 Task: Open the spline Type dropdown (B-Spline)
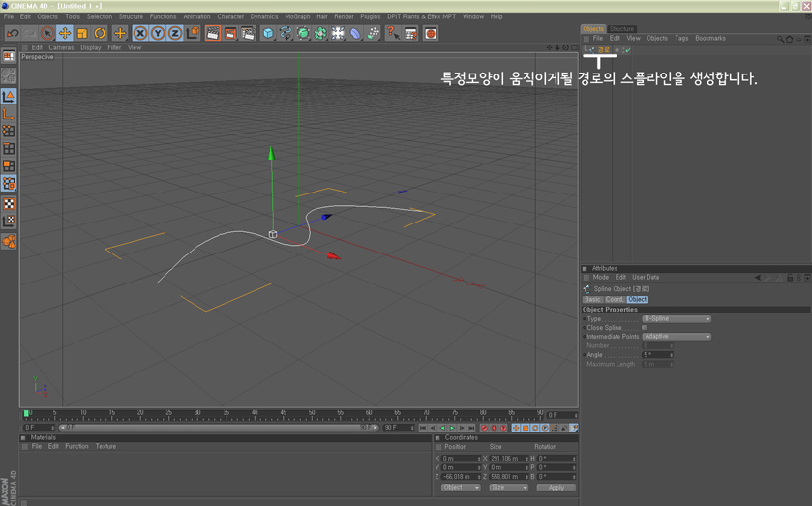(x=677, y=319)
